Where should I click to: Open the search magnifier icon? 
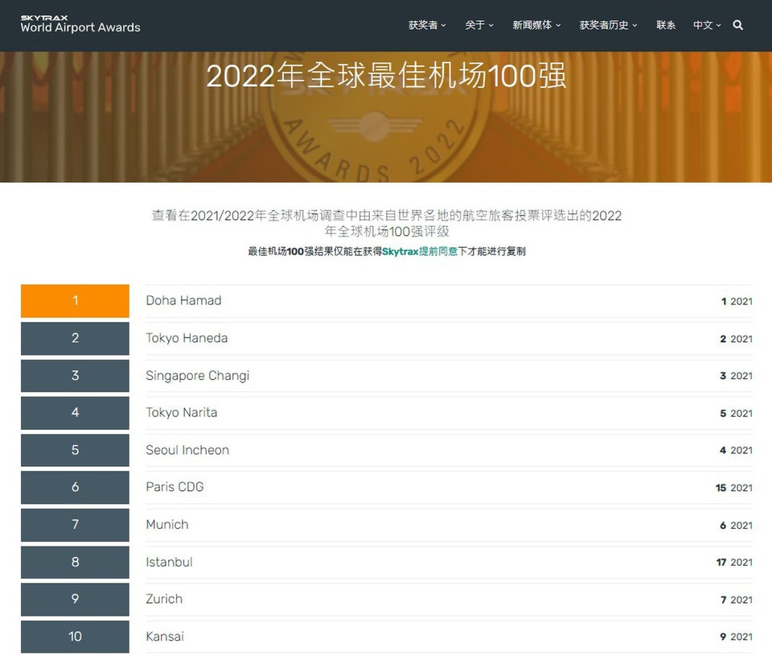(x=737, y=25)
